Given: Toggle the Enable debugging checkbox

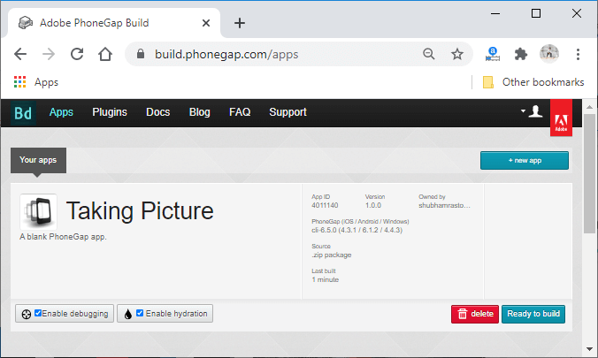Looking at the screenshot, I should [x=38, y=313].
